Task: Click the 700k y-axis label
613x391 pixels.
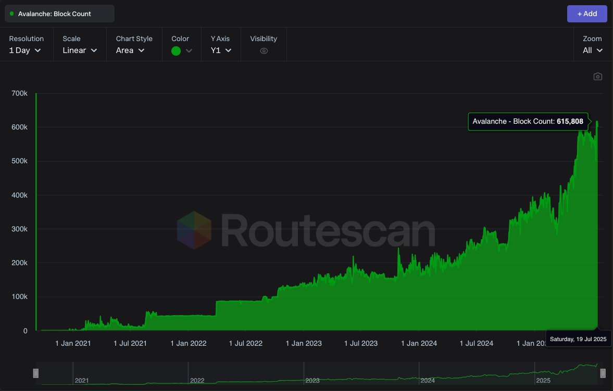Action: click(x=20, y=93)
